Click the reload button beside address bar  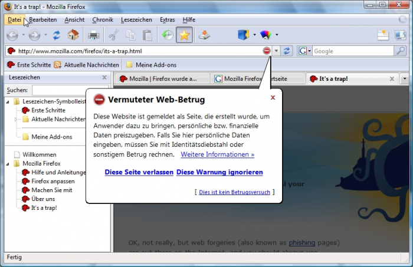(x=287, y=51)
